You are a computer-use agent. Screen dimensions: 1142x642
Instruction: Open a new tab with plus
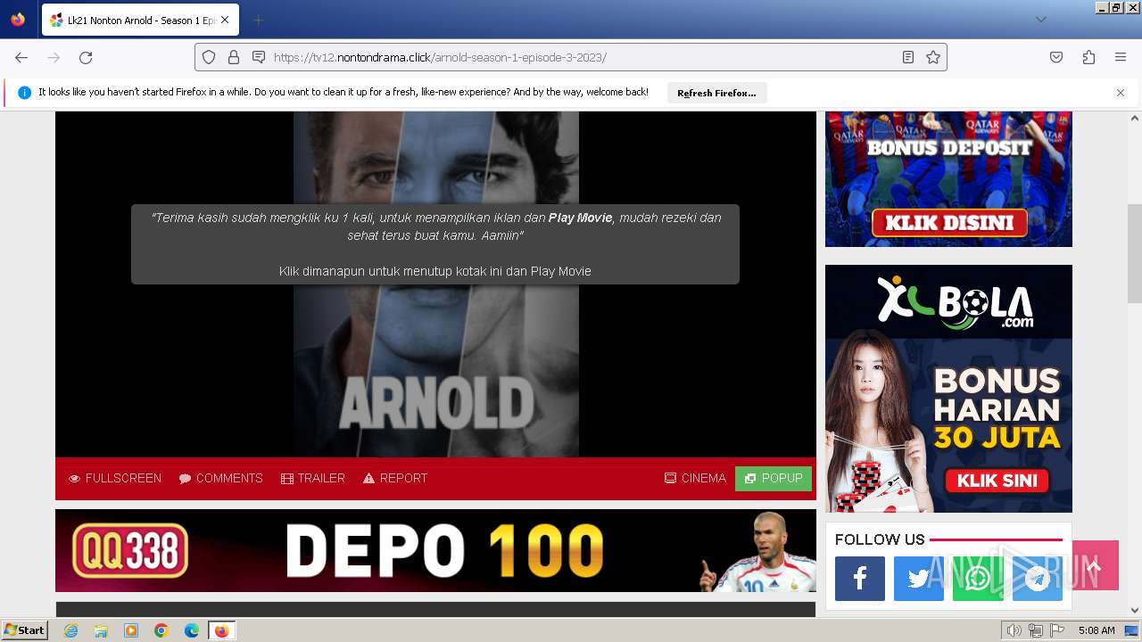pos(258,20)
